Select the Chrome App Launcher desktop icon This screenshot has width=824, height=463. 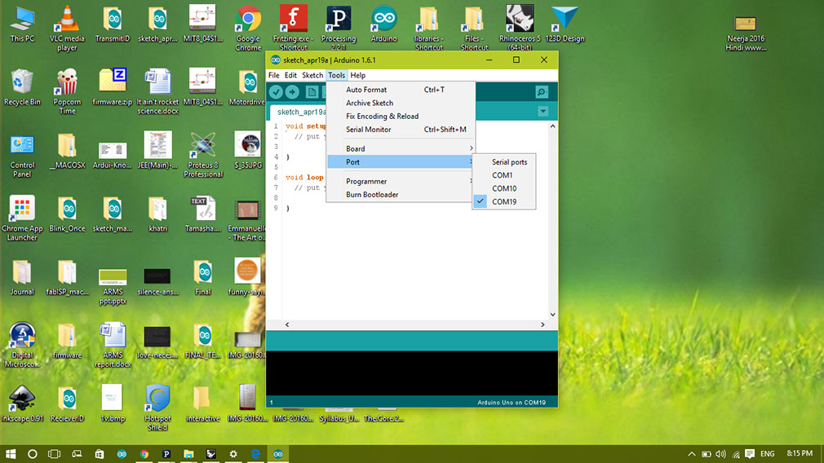coord(22,218)
